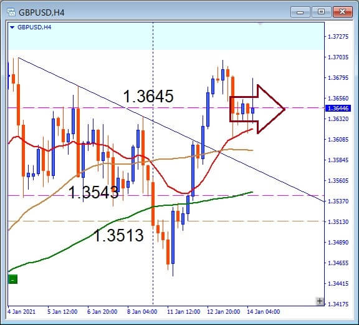Click the 1.35605 price scale value
359x325 pixels.
click(x=338, y=181)
